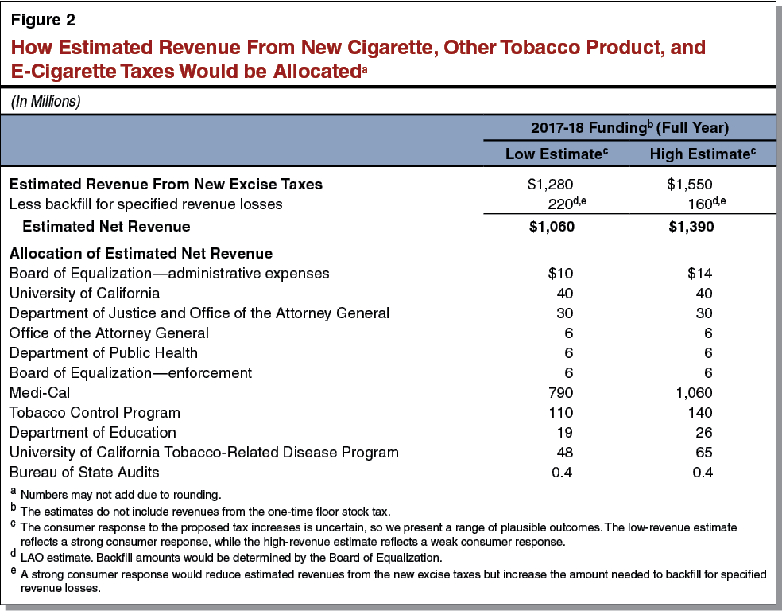Click the Figure 2 label

[x=40, y=19]
